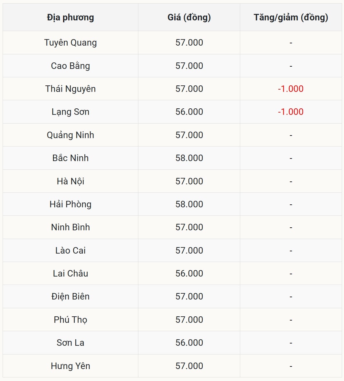344x381 pixels.
Task: Select the Cao Bằng row name
Action: [x=70, y=66]
